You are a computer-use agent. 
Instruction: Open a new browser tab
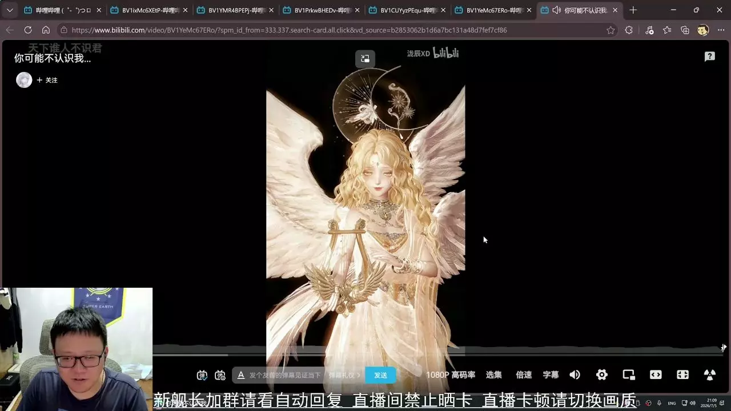[x=633, y=10]
